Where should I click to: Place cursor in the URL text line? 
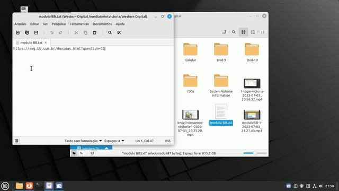pos(59,48)
